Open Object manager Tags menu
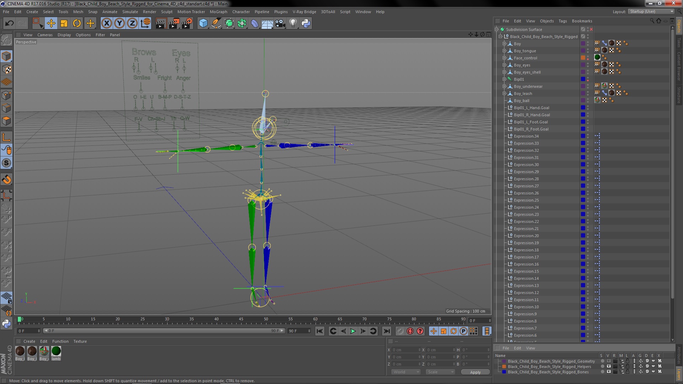Screen dimensions: 683x384 click(562, 21)
